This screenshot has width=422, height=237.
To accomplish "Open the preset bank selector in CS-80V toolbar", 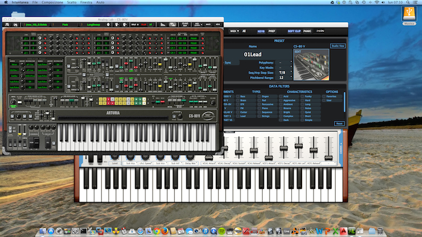I will (37, 25).
